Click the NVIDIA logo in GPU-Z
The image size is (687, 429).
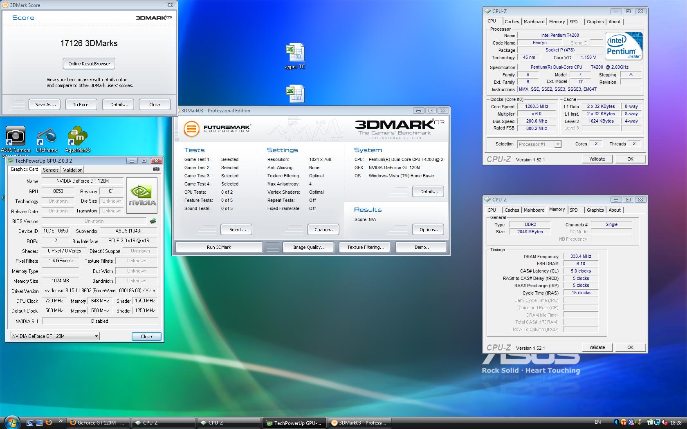point(142,195)
